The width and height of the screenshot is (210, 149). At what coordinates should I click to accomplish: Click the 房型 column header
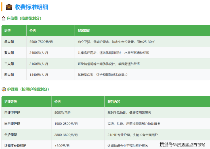7,30
